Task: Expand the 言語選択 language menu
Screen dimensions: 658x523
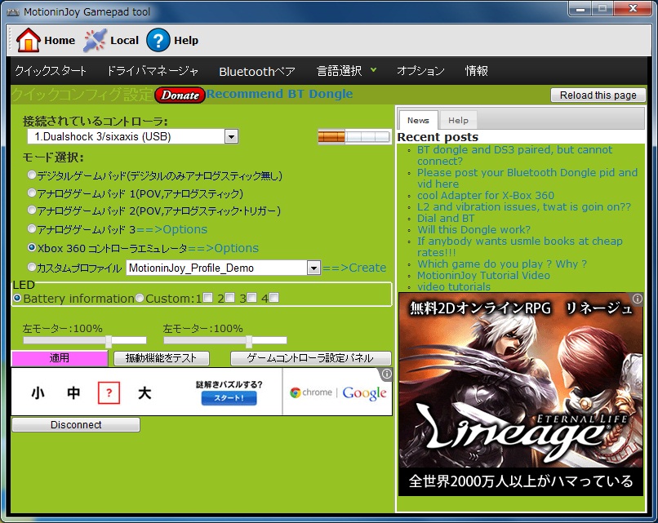Action: point(346,71)
